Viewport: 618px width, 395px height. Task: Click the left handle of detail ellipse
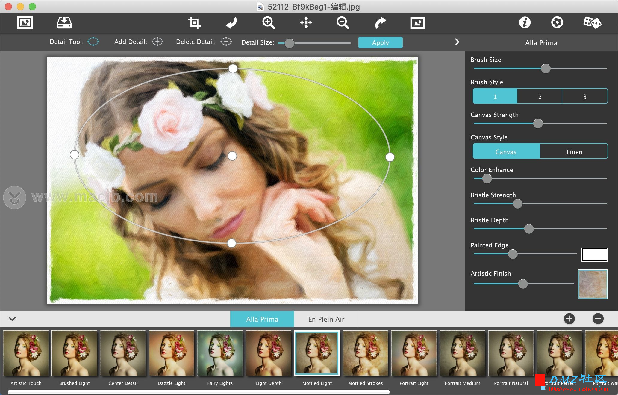75,155
